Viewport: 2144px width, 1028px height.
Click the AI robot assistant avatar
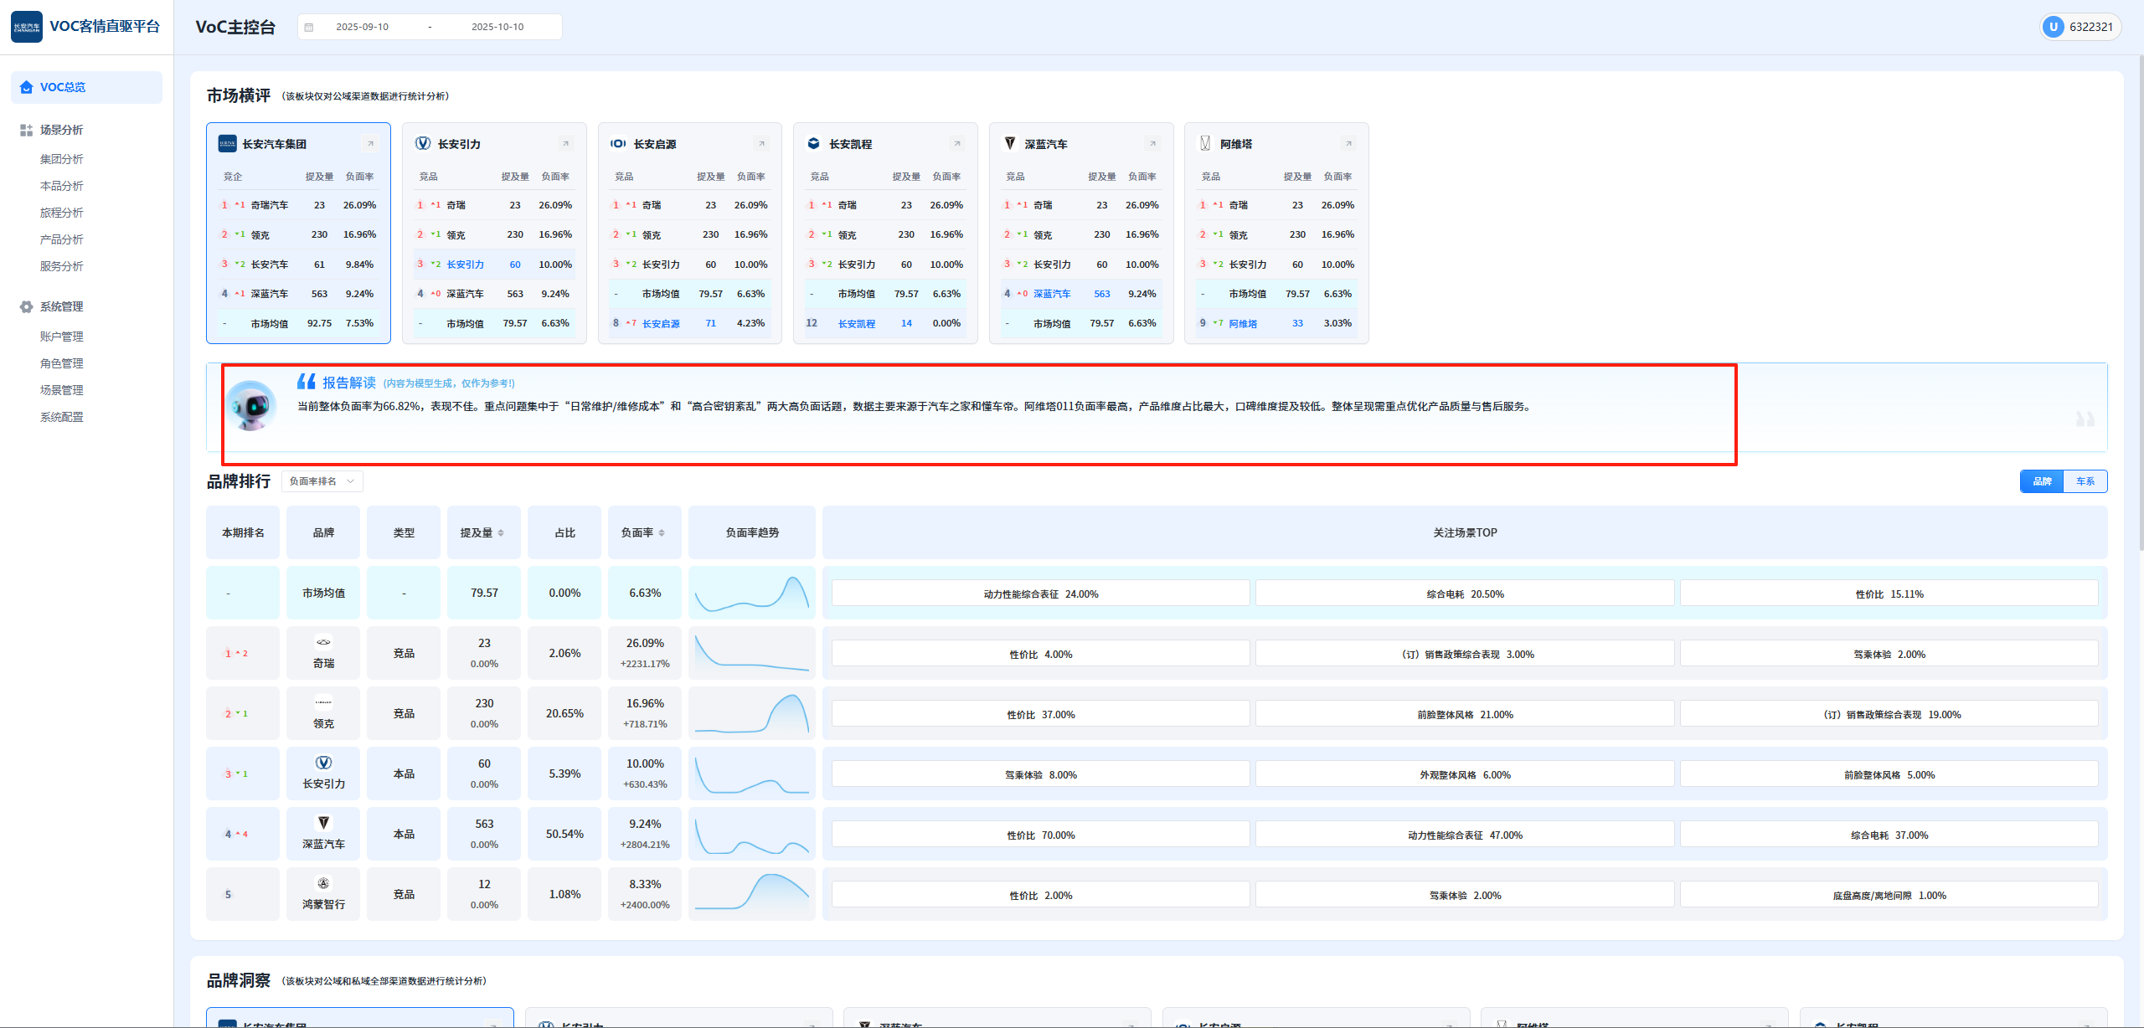[251, 406]
